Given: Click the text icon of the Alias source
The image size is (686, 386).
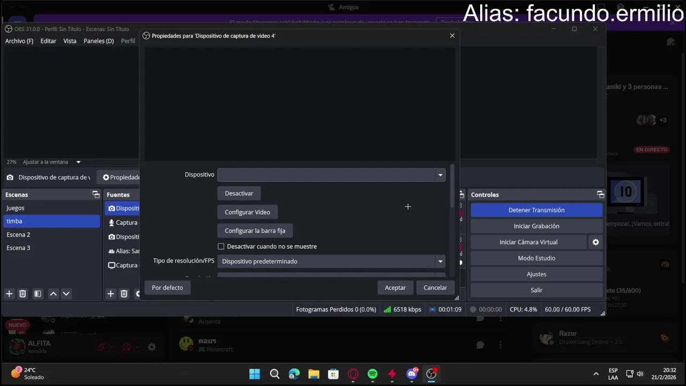Looking at the screenshot, I should pos(111,251).
